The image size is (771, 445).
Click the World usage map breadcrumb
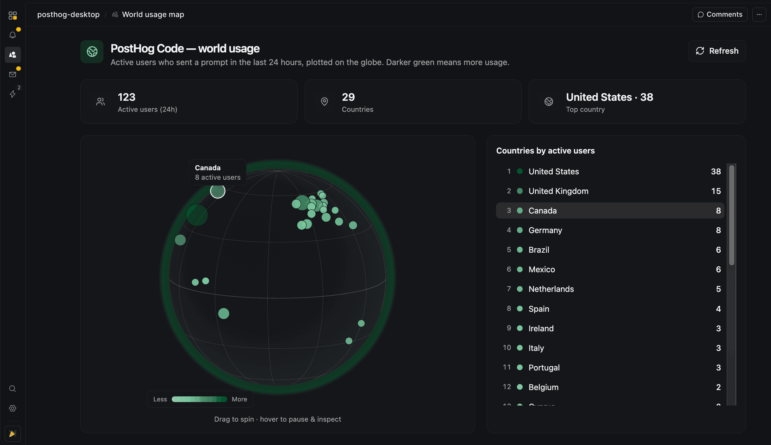(x=153, y=15)
